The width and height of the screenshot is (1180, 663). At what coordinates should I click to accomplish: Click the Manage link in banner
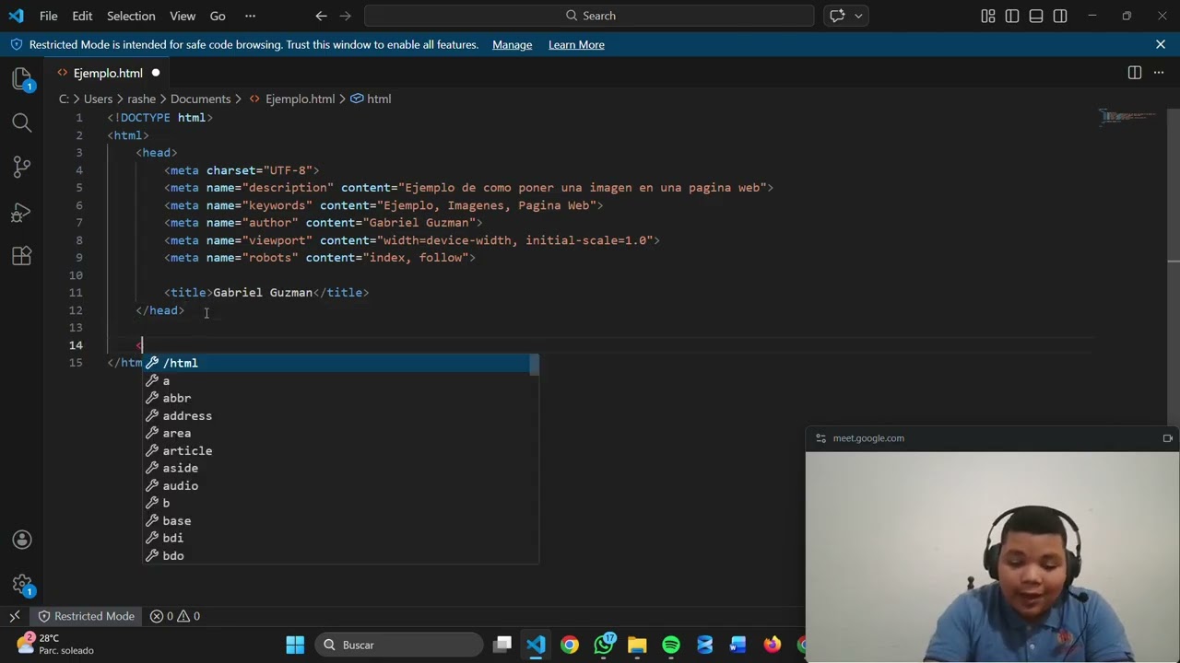(512, 44)
